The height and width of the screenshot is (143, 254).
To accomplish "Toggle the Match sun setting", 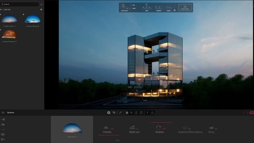I will (135, 129).
